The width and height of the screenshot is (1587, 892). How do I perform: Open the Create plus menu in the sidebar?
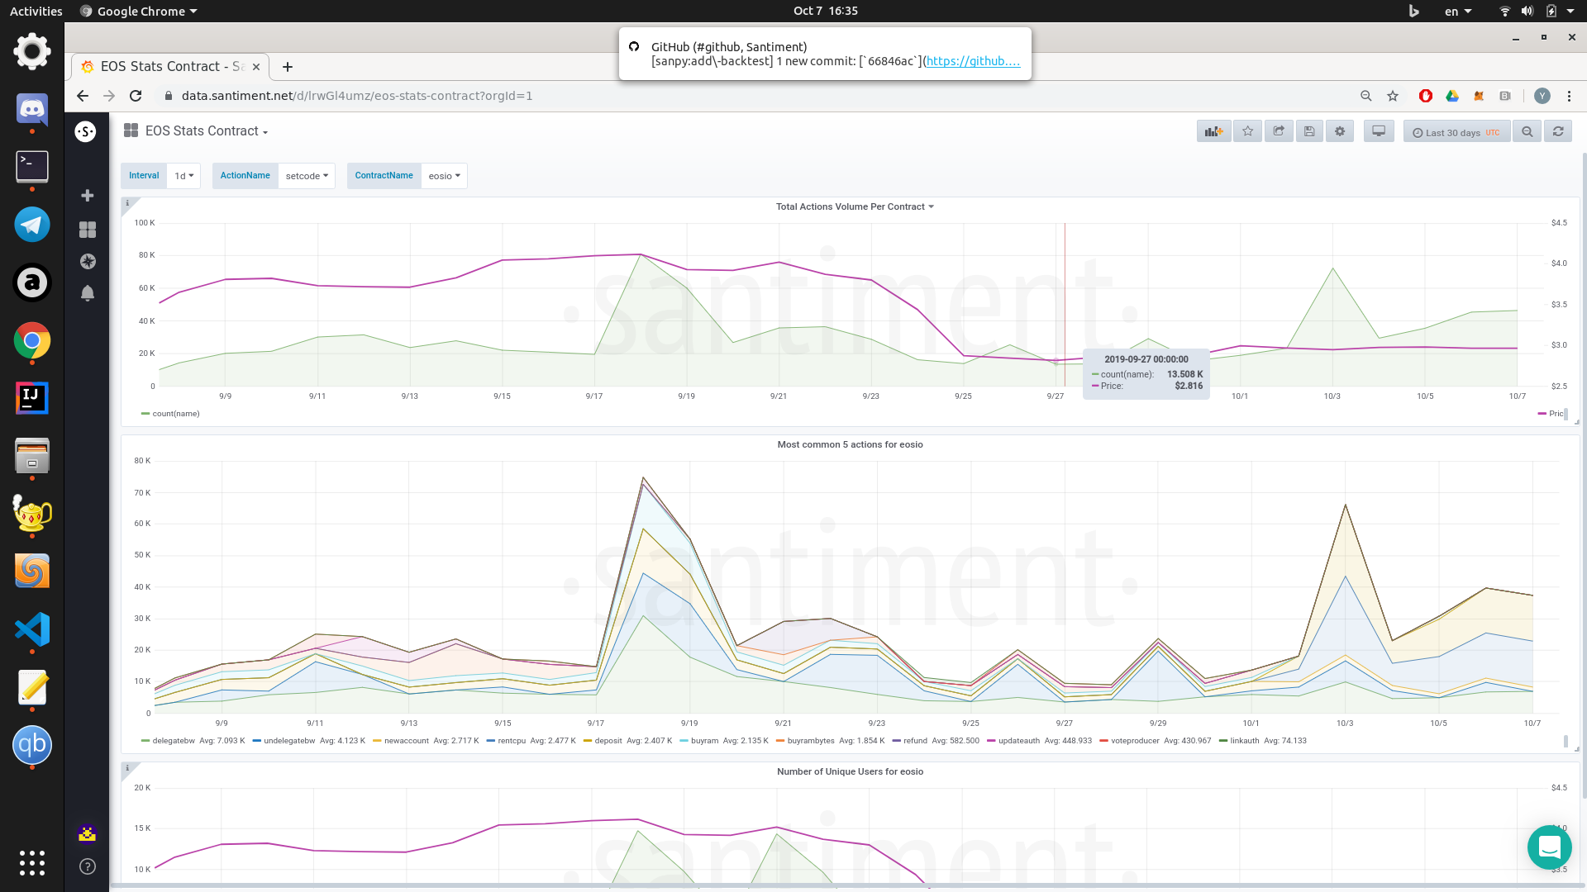[88, 196]
